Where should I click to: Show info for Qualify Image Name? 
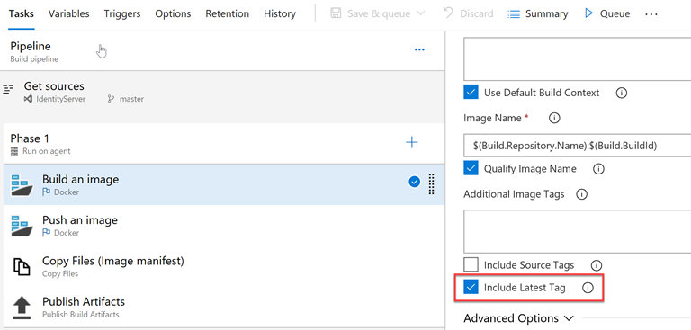coord(598,169)
